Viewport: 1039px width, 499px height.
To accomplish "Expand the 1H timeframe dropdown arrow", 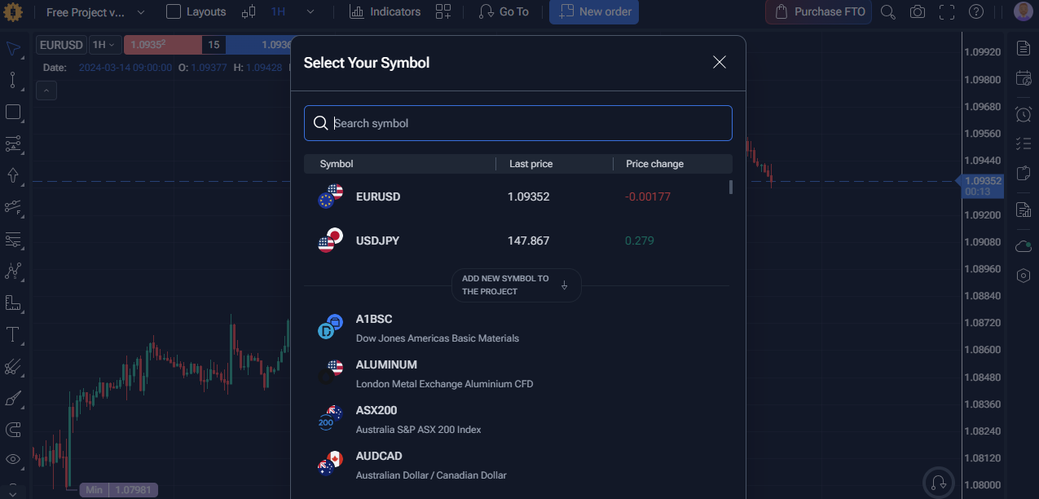I will pos(310,12).
